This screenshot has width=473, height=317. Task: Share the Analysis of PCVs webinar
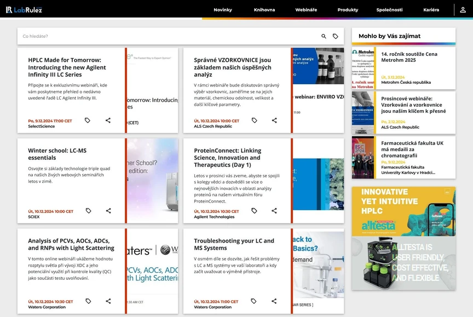click(x=108, y=301)
